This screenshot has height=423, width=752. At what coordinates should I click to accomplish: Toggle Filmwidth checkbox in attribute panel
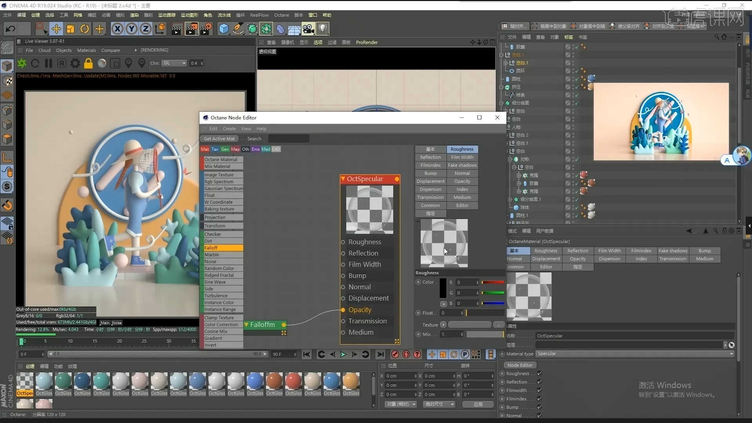tap(539, 390)
